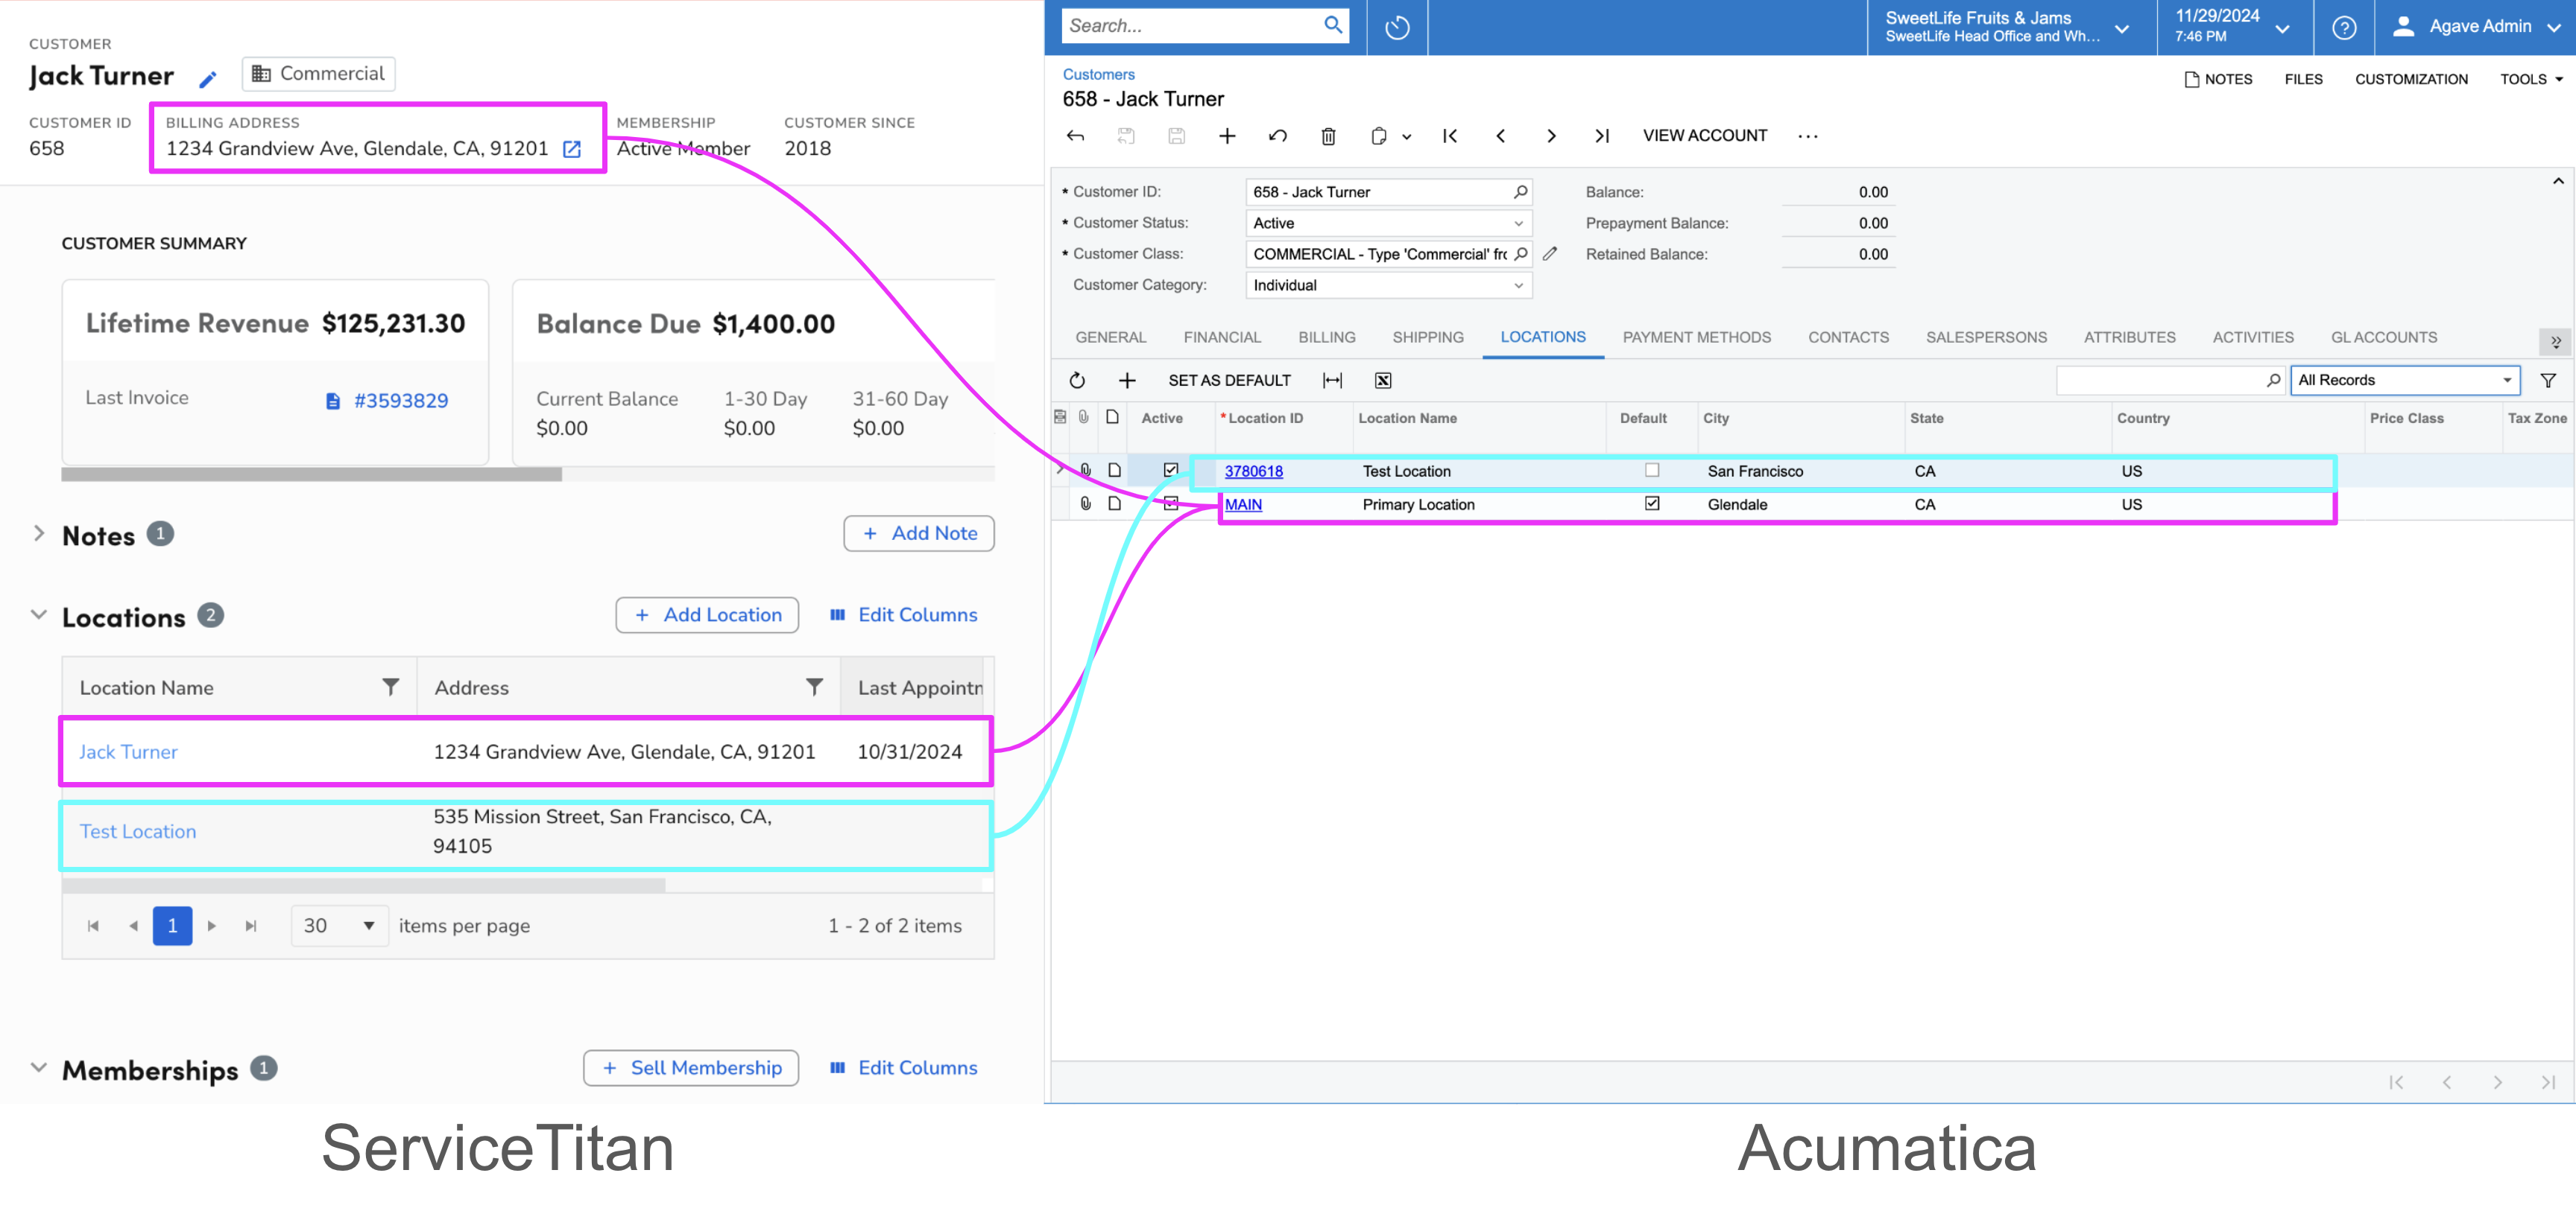This screenshot has width=2576, height=1208.
Task: Go to last record icon
Action: coord(1602,136)
